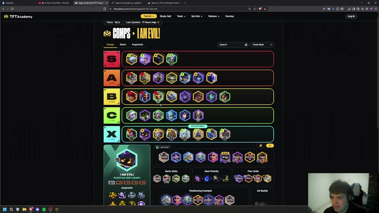The width and height of the screenshot is (379, 213).
Task: Go back with the browser back arrow
Action: point(3,9)
